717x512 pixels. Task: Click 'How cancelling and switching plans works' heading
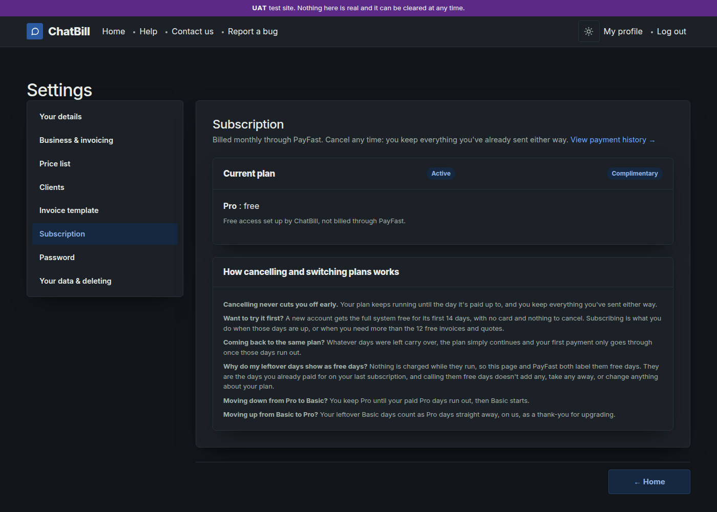click(x=311, y=272)
